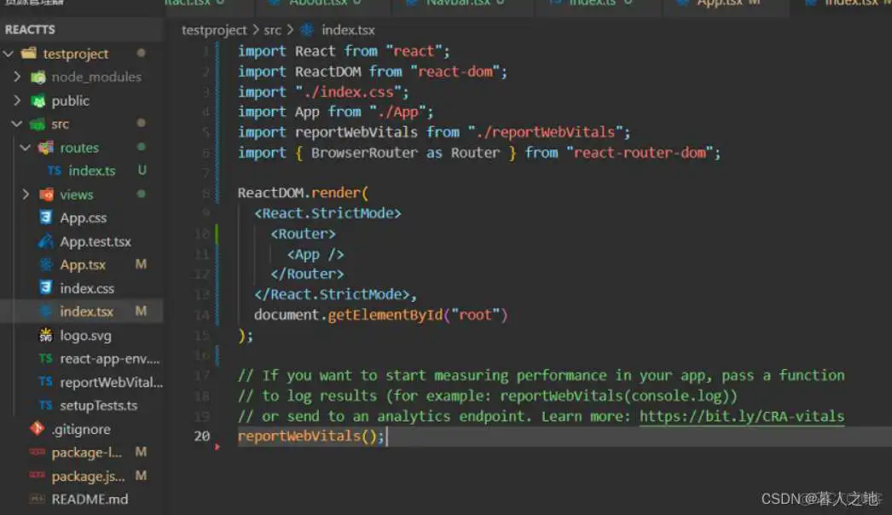Image resolution: width=892 pixels, height=515 pixels.
Task: Click the React icon beside App.tsx
Action: (x=46, y=264)
